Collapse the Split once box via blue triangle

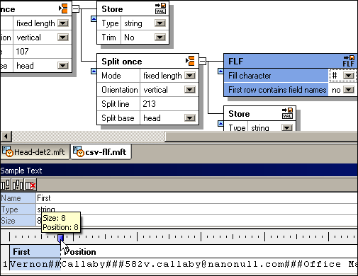[x=94, y=71]
